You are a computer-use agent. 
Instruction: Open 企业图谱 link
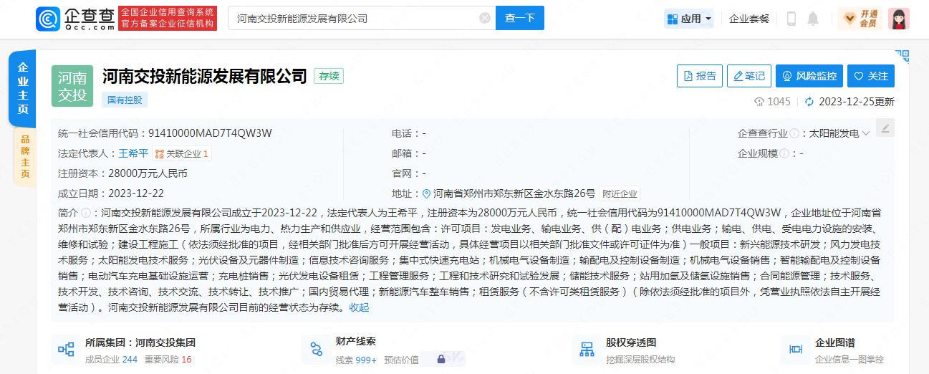[835, 342]
